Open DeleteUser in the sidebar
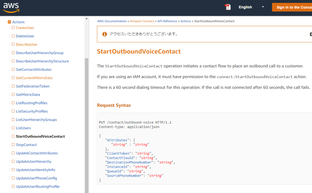Screen dimensions: 312x193 pyautogui.click(x=25, y=36)
